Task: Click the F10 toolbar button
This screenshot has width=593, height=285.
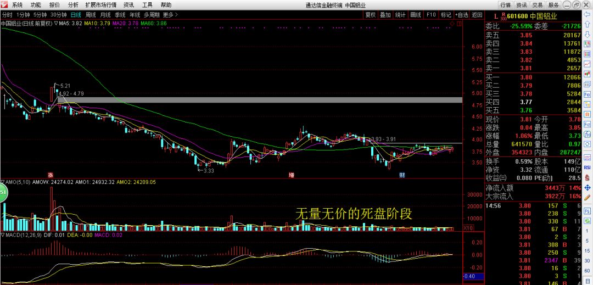Action: click(431, 15)
